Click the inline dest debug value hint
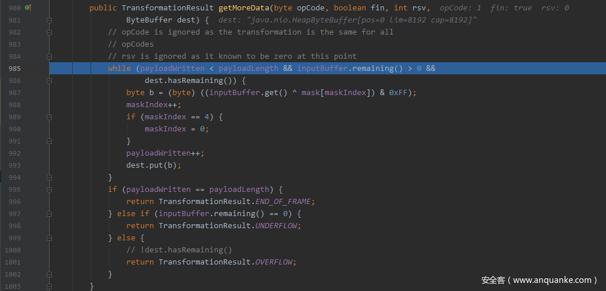Screen dimensions: 606x291 coord(347,20)
